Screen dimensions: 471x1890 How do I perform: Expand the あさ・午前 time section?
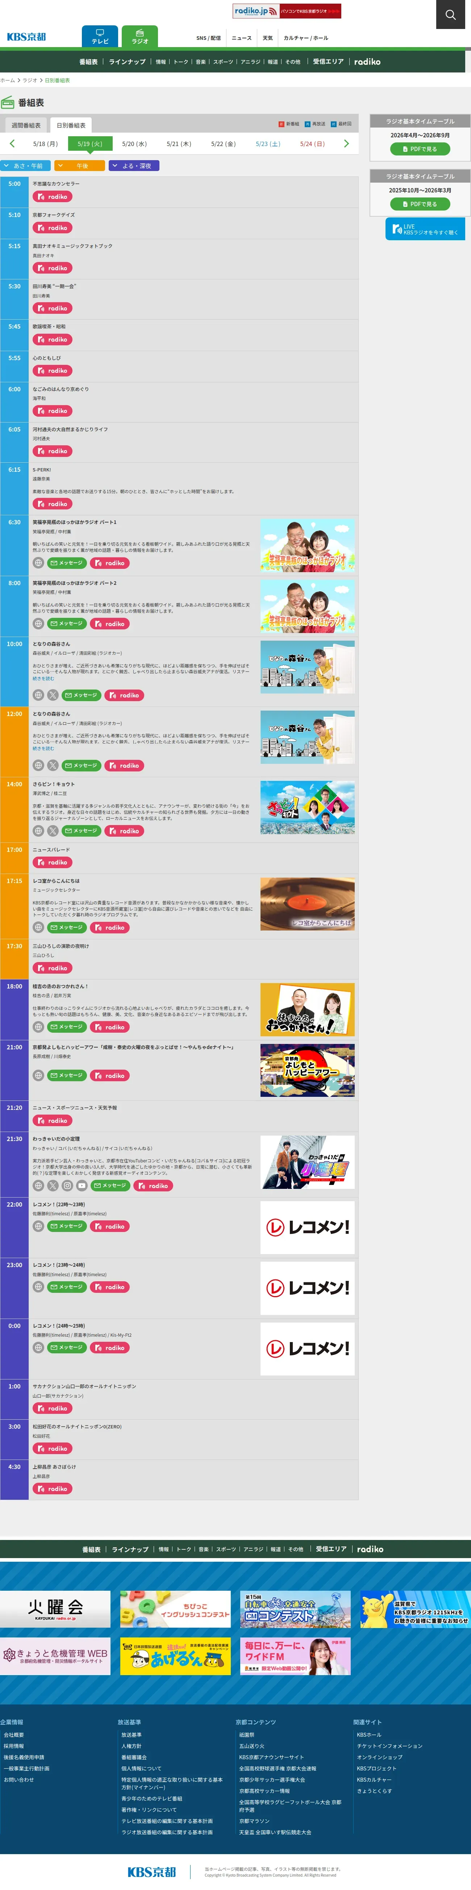click(26, 166)
